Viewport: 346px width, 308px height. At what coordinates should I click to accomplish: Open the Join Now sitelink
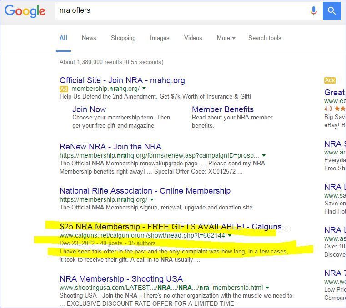[89, 109]
